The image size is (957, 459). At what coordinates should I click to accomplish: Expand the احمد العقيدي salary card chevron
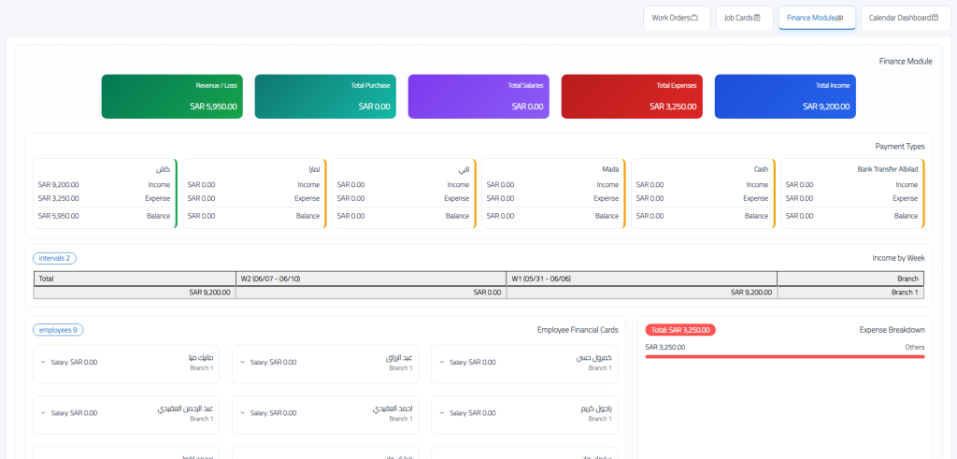point(242,412)
